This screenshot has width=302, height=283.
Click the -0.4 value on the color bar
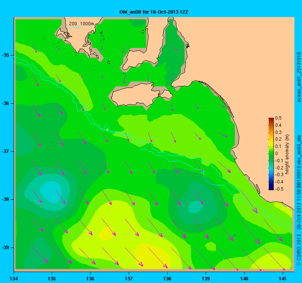279,182
